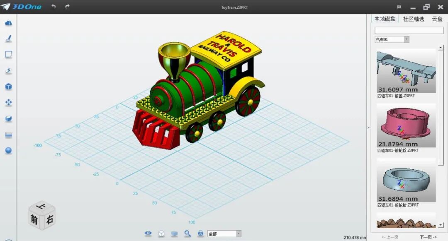Open the chat message icon in title bar
Image resolution: width=448 pixels, height=241 pixels.
coord(399,7)
